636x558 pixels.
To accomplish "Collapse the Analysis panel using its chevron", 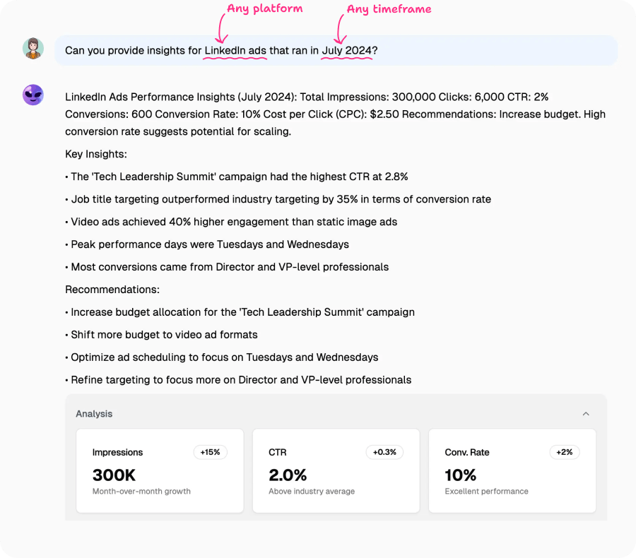I will coord(586,414).
